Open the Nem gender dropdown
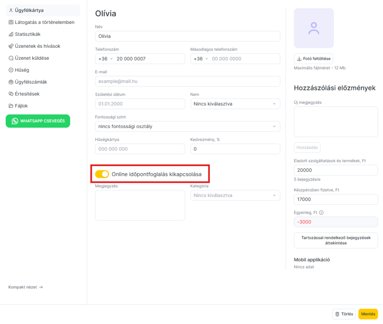Viewport: 383px width, 324px height. coord(235,104)
